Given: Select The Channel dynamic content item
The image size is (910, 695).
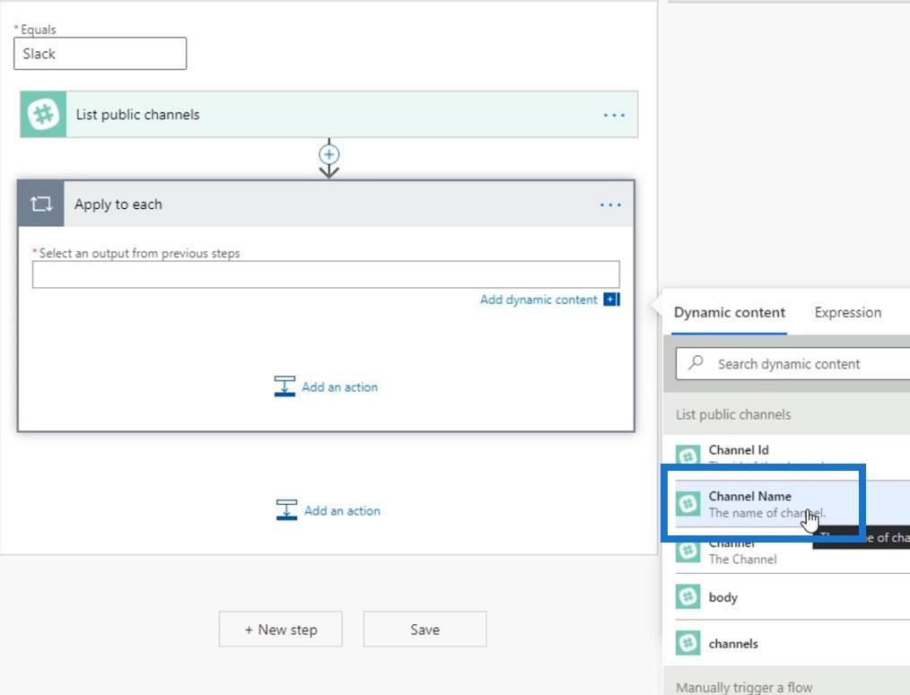Looking at the screenshot, I should [x=792, y=551].
